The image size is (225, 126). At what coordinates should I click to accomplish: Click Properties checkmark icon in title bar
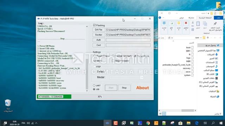[x=215, y=13]
